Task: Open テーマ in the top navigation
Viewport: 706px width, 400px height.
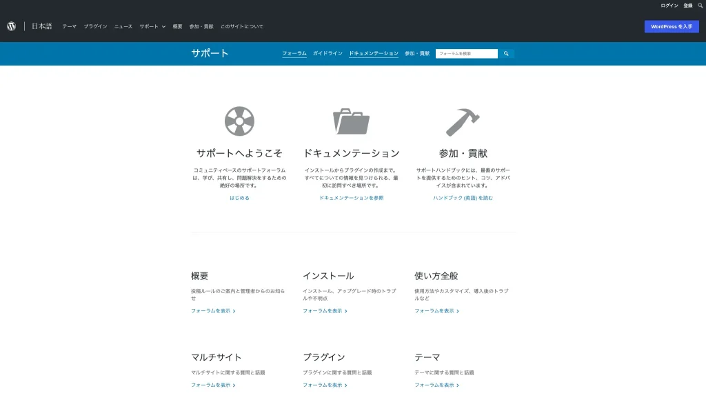Action: coord(70,27)
